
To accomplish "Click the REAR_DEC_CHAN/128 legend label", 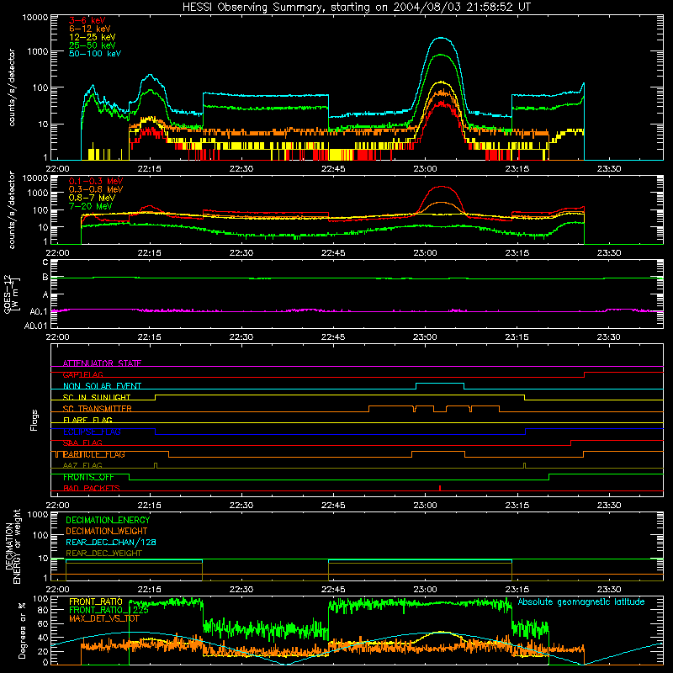I will pos(111,542).
